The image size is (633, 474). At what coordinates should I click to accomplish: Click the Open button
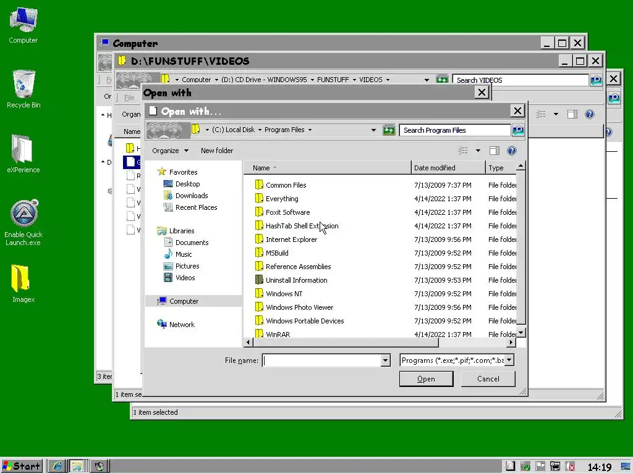(426, 379)
